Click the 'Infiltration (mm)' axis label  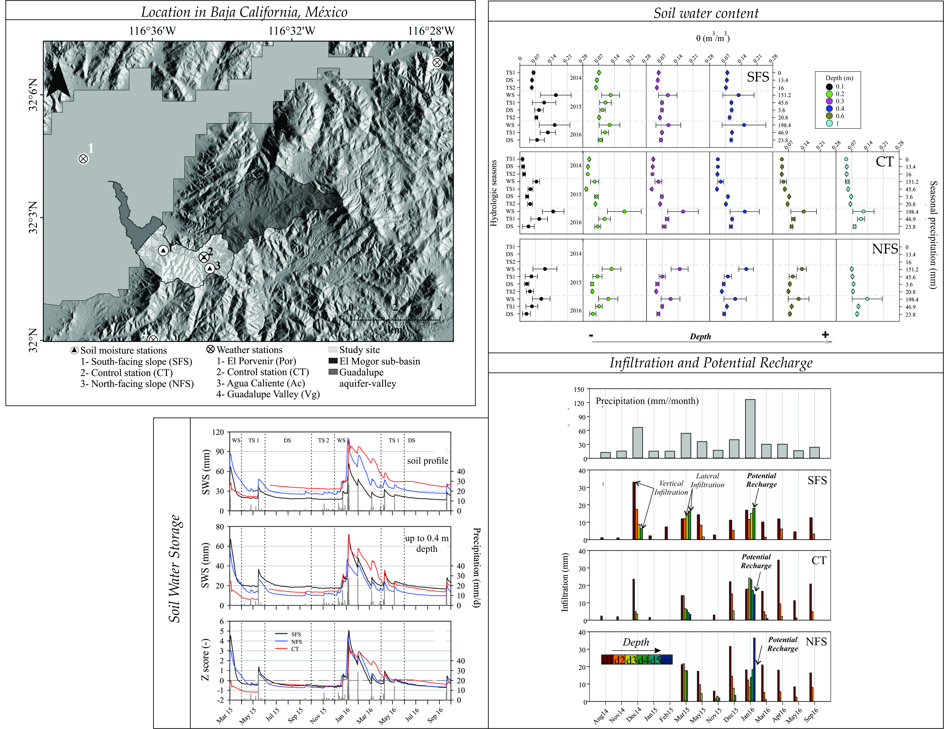point(565,582)
